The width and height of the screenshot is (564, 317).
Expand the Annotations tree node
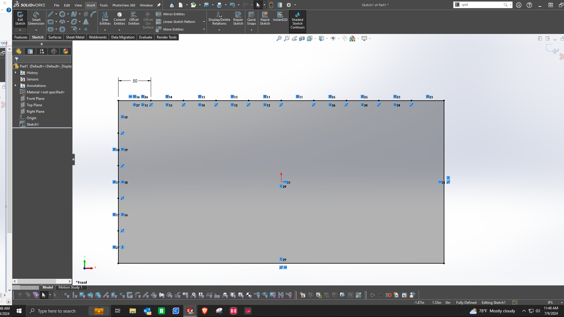click(16, 85)
